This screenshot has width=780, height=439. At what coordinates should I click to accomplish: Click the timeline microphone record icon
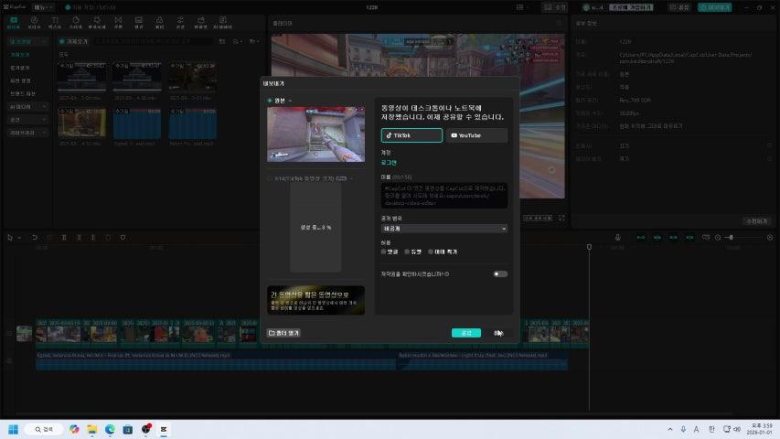[618, 238]
